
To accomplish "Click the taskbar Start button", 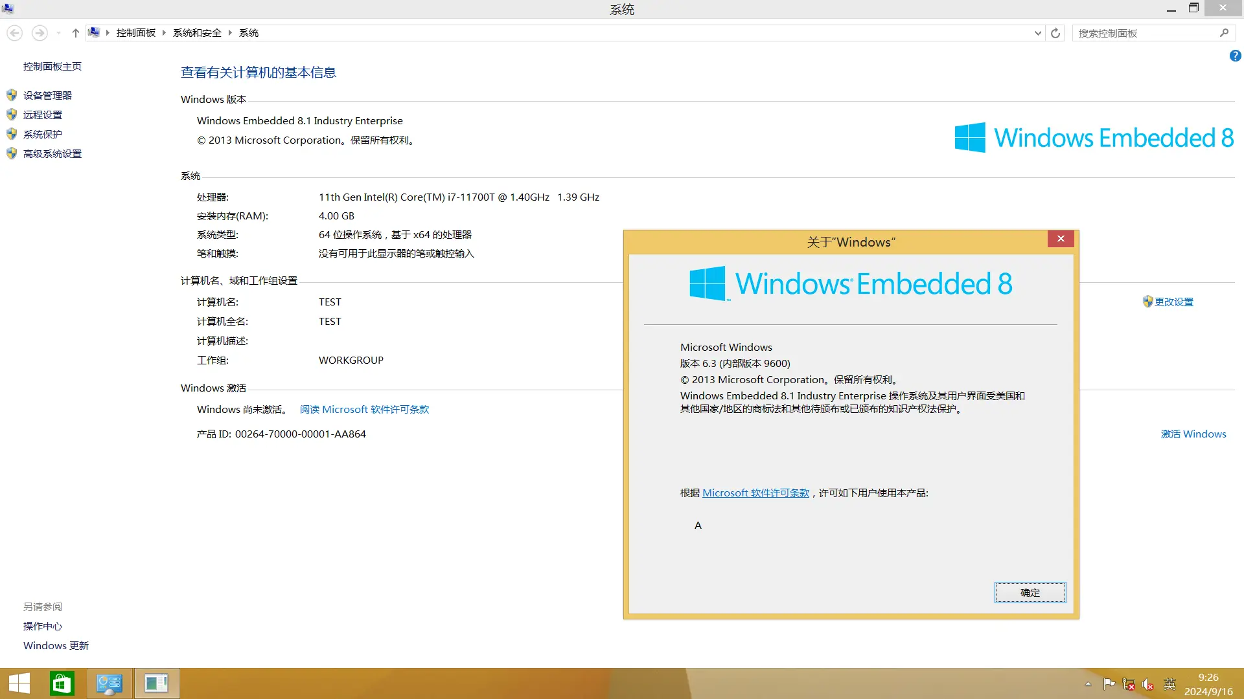I will pyautogui.click(x=19, y=683).
